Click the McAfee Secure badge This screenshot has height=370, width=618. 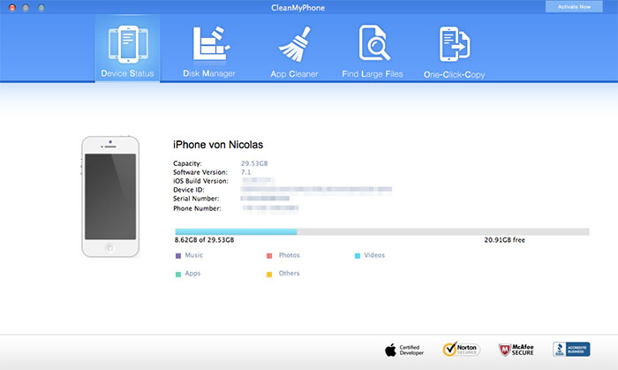[x=516, y=350]
